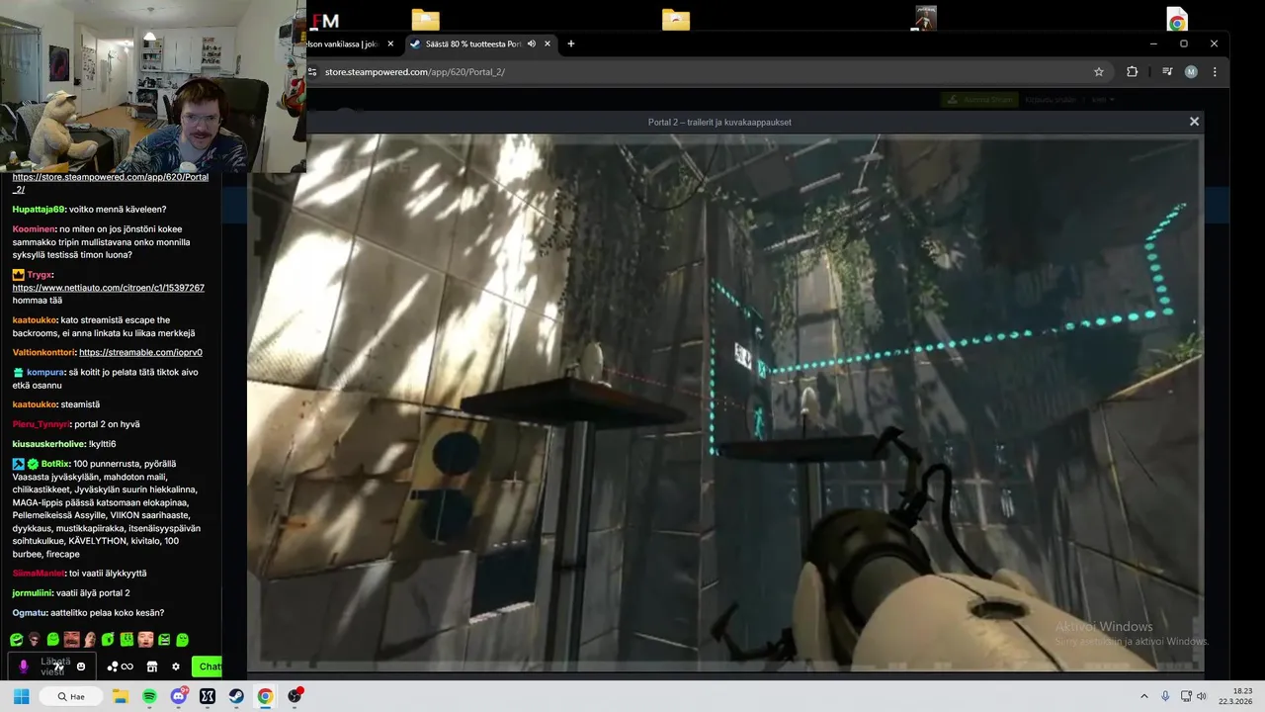View site information icon in address bar
Image resolution: width=1265 pixels, height=712 pixels.
313,72
